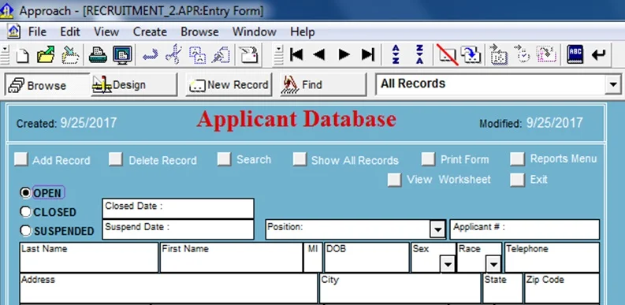Click the Approach document icon in menu bar
This screenshot has height=305, width=625.
click(x=14, y=32)
